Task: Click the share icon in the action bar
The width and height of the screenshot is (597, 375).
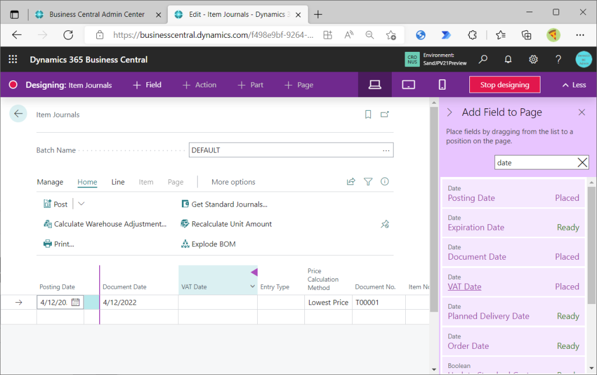Action: click(350, 182)
